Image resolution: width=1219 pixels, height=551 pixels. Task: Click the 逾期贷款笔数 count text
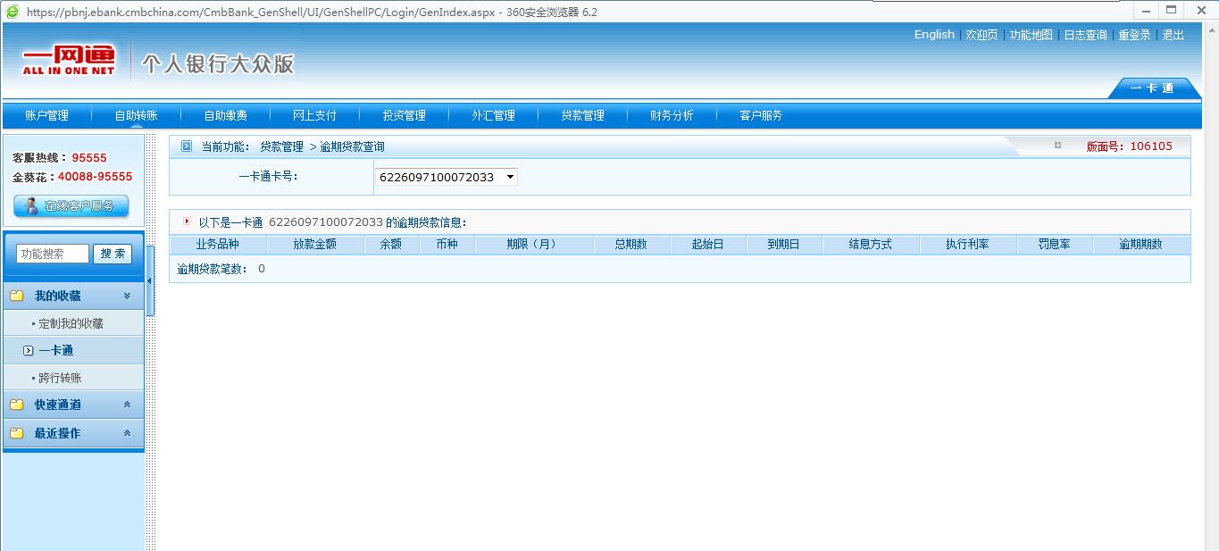(221, 269)
